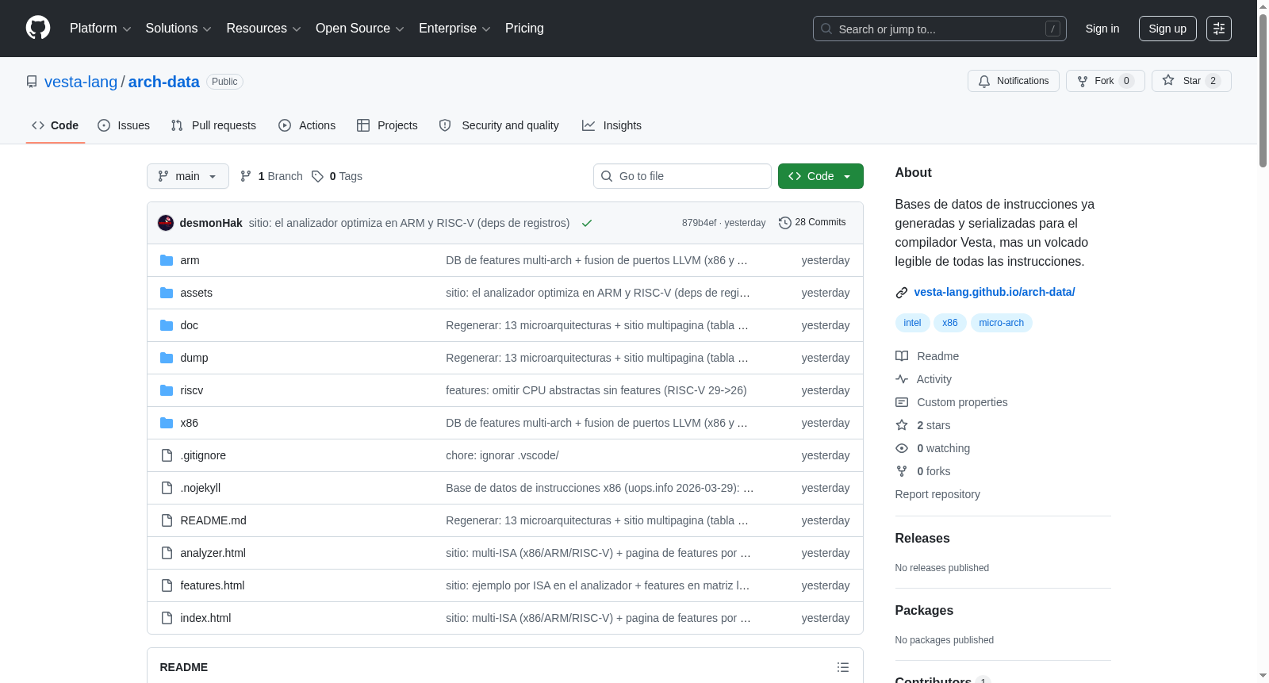1269x683 pixels.
Task: Open commit 879b4ef hash
Action: point(699,223)
